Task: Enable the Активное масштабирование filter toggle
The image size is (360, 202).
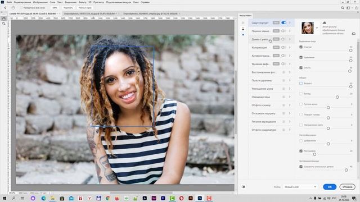Action: tap(283, 56)
